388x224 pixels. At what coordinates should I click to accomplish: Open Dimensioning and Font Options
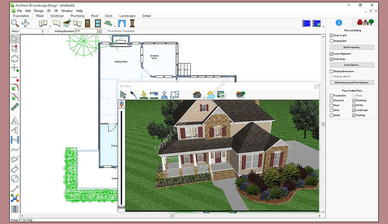(352, 83)
